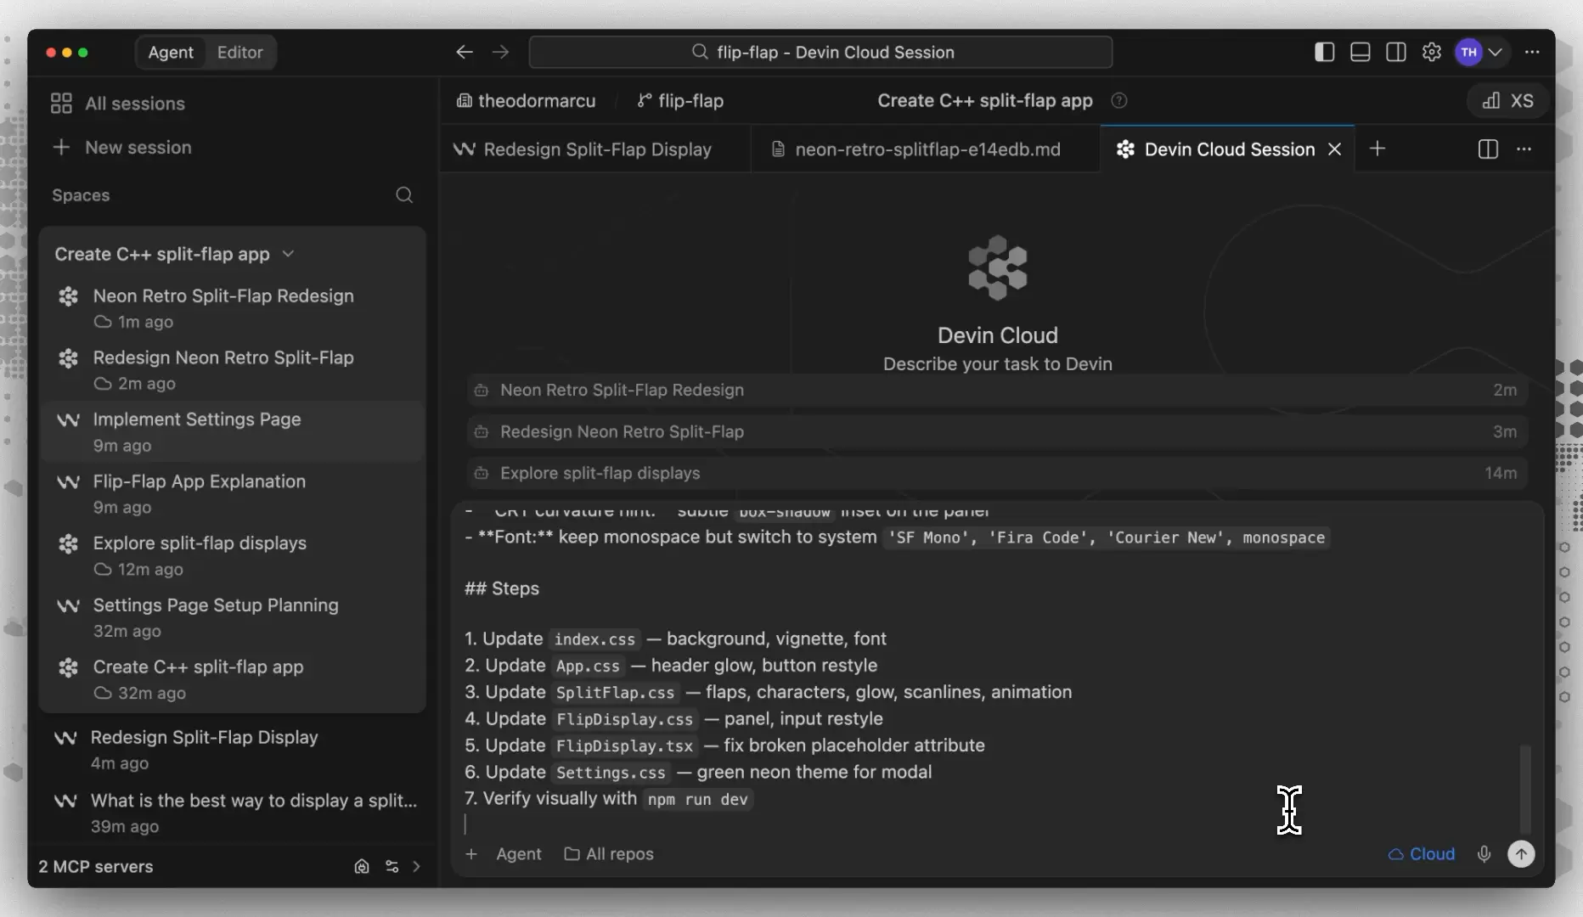Open Neon Retro Split-Flap Redesign session in sidebar
1583x917 pixels.
233,308
